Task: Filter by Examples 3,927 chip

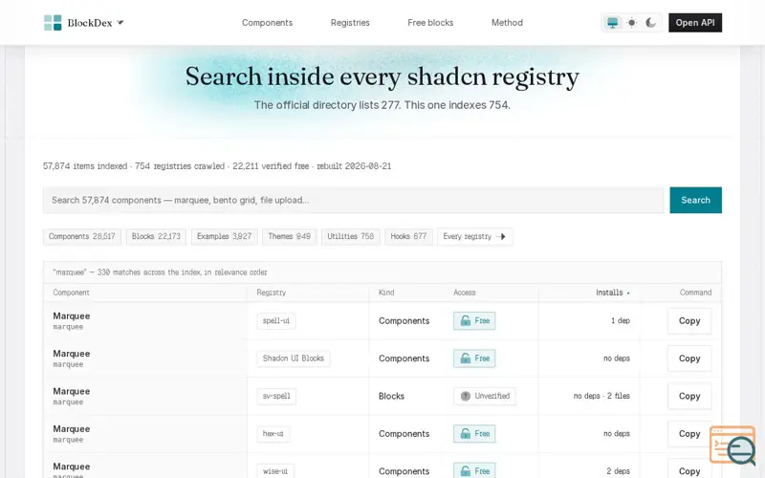Action: (224, 236)
